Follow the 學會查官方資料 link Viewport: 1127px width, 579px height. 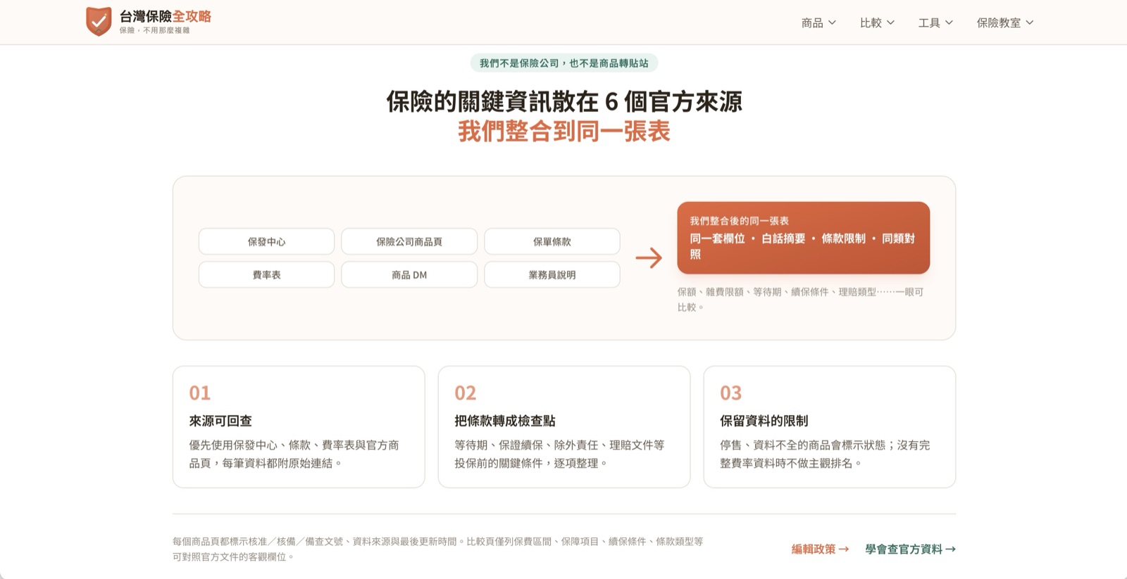pyautogui.click(x=911, y=549)
